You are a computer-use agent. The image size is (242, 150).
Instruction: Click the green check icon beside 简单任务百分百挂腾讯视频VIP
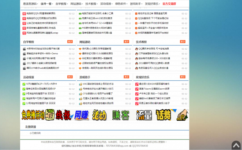click(x=24, y=89)
